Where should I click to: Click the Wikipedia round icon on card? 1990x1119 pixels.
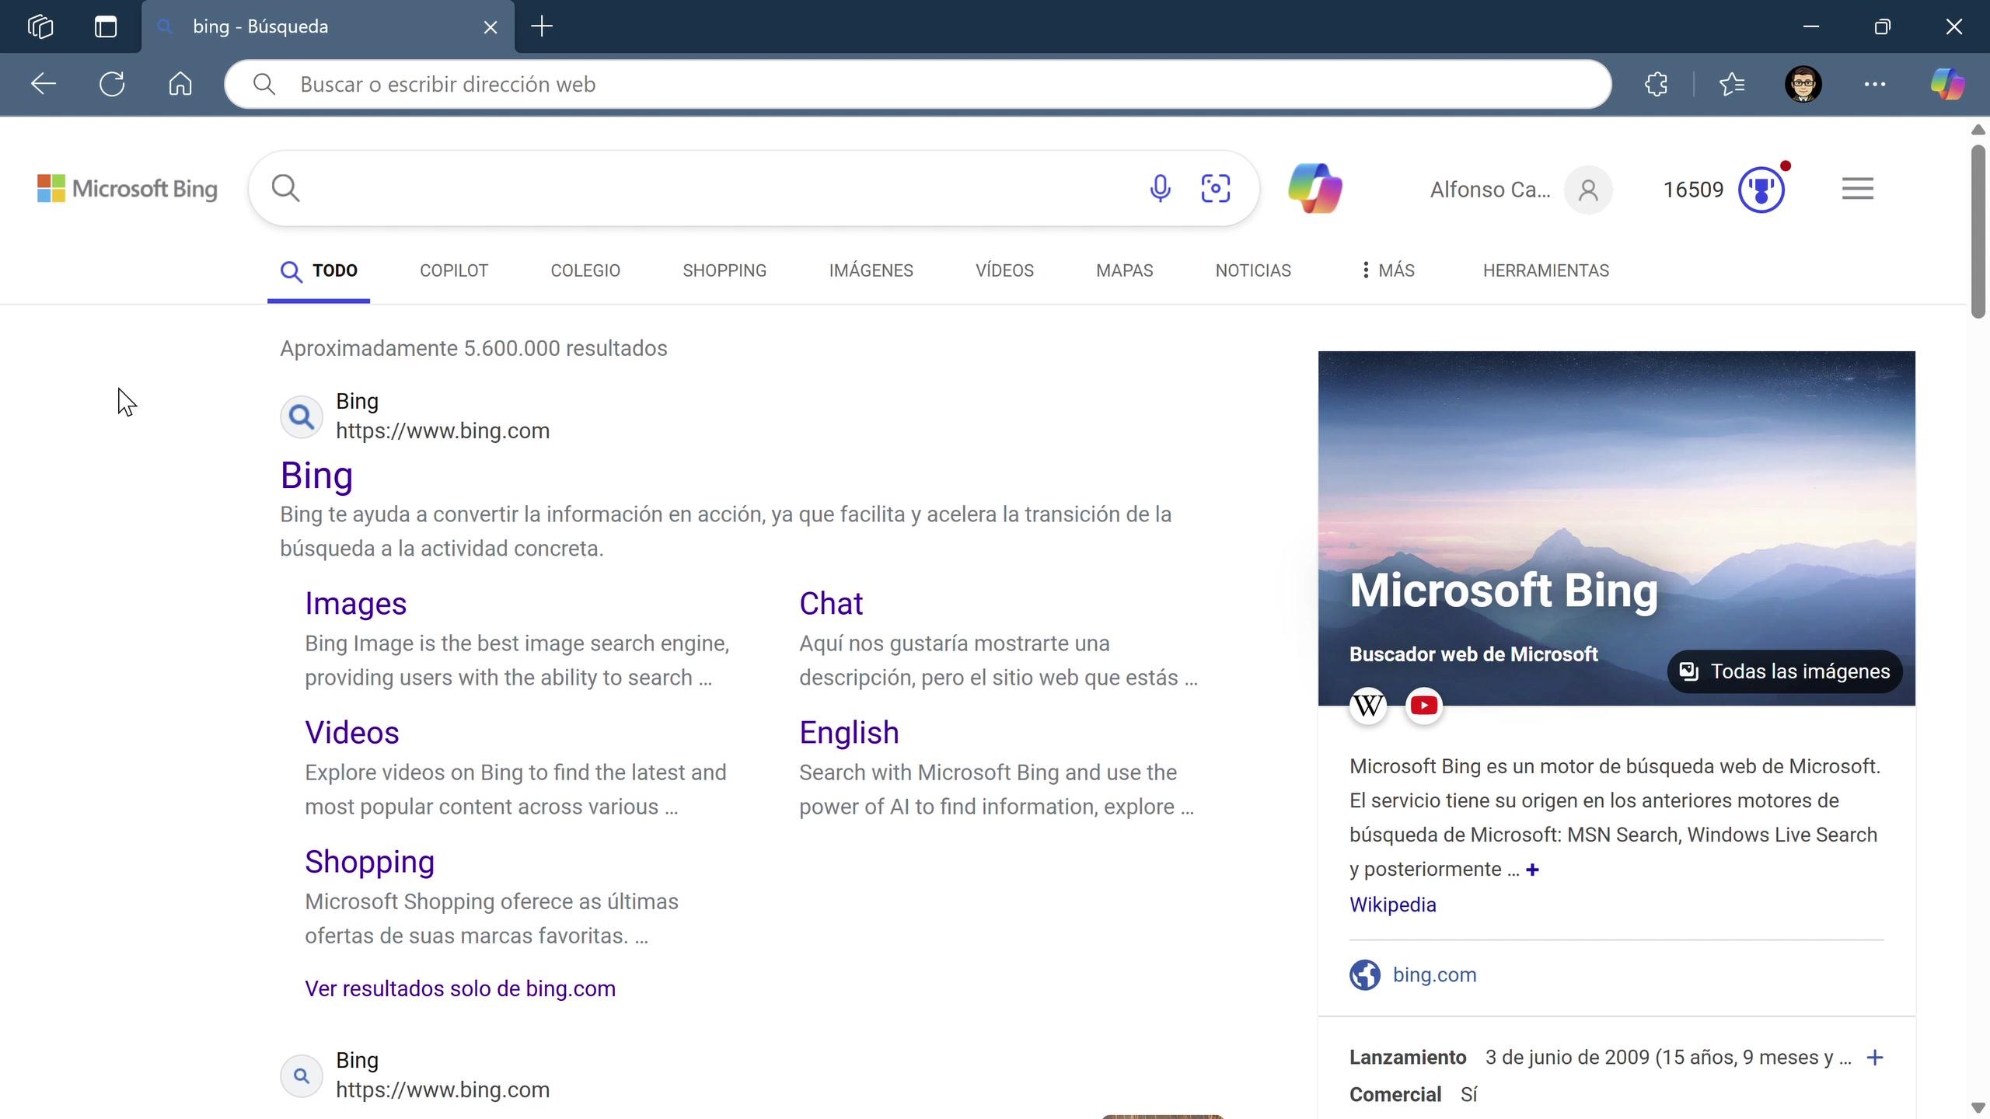pyautogui.click(x=1368, y=706)
